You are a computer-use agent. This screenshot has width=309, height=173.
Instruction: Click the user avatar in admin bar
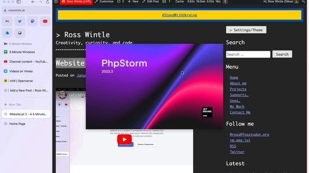pyautogui.click(x=296, y=1)
